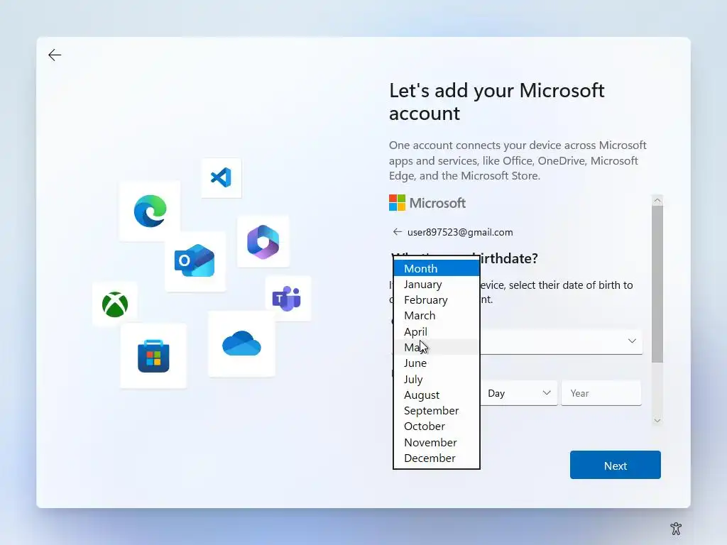
Task: Open the country/region dropdown chevron
Action: click(x=631, y=341)
